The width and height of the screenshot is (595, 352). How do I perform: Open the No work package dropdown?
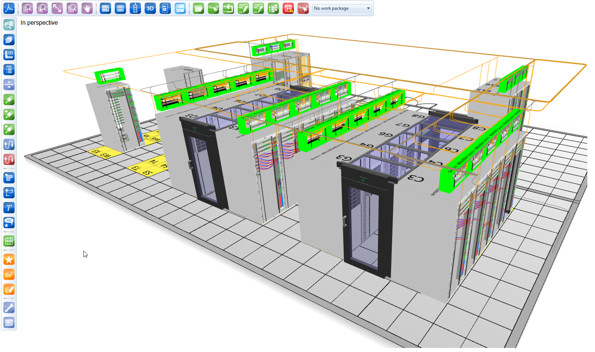click(x=342, y=8)
